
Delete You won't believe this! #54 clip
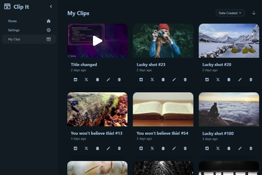pos(185,148)
